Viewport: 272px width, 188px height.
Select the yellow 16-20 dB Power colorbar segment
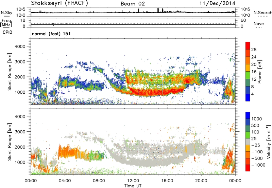[x=248, y=68]
